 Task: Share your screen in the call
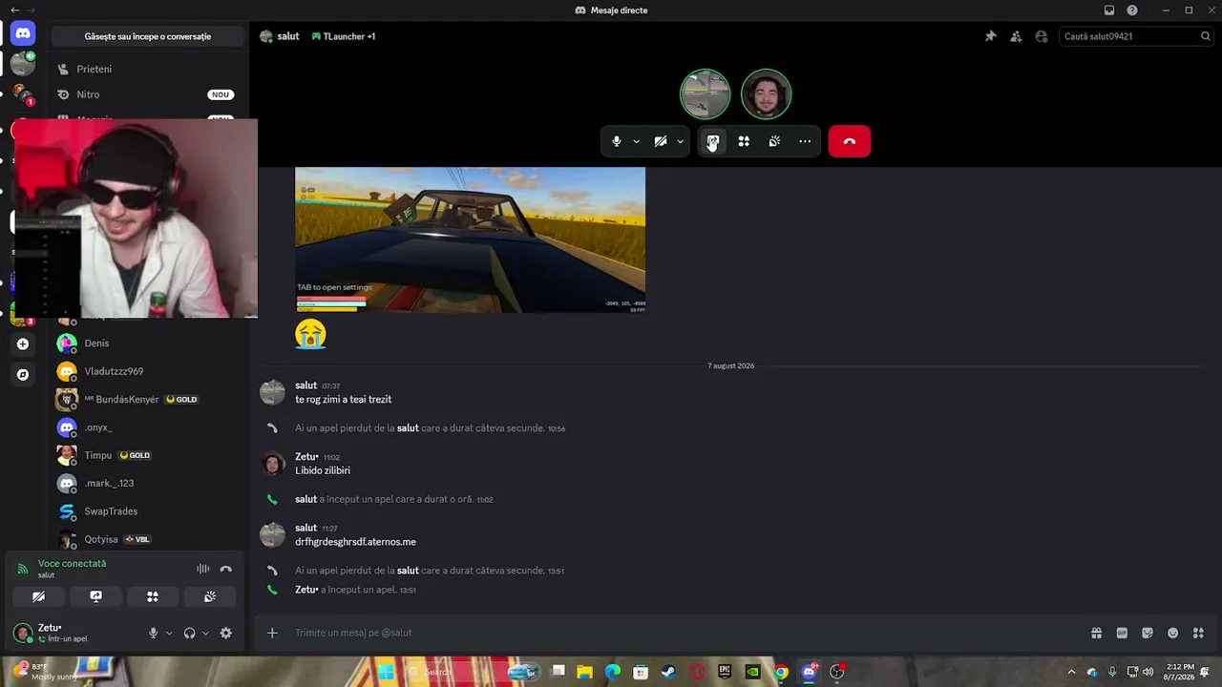712,141
